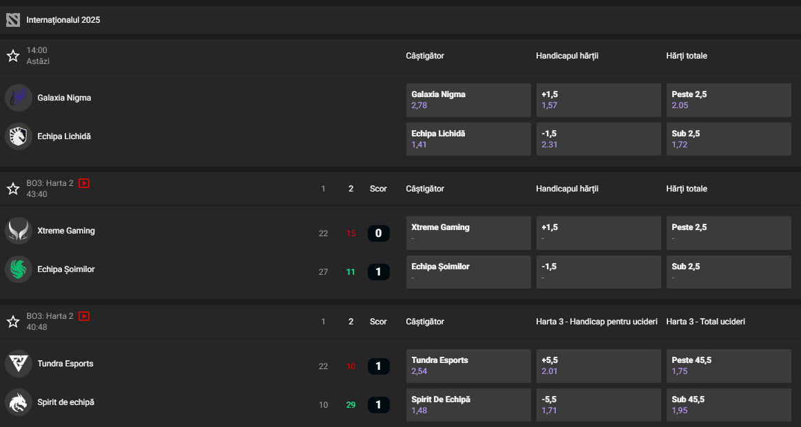Open live stream icon for Xtreme Gaming match
Viewport: 801px width, 427px height.
84,183
